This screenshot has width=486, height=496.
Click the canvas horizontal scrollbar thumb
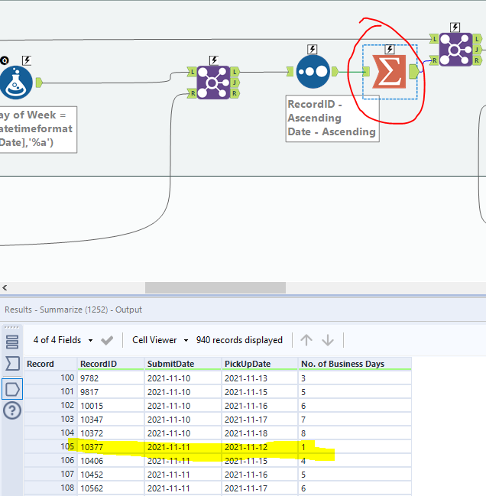(x=215, y=288)
